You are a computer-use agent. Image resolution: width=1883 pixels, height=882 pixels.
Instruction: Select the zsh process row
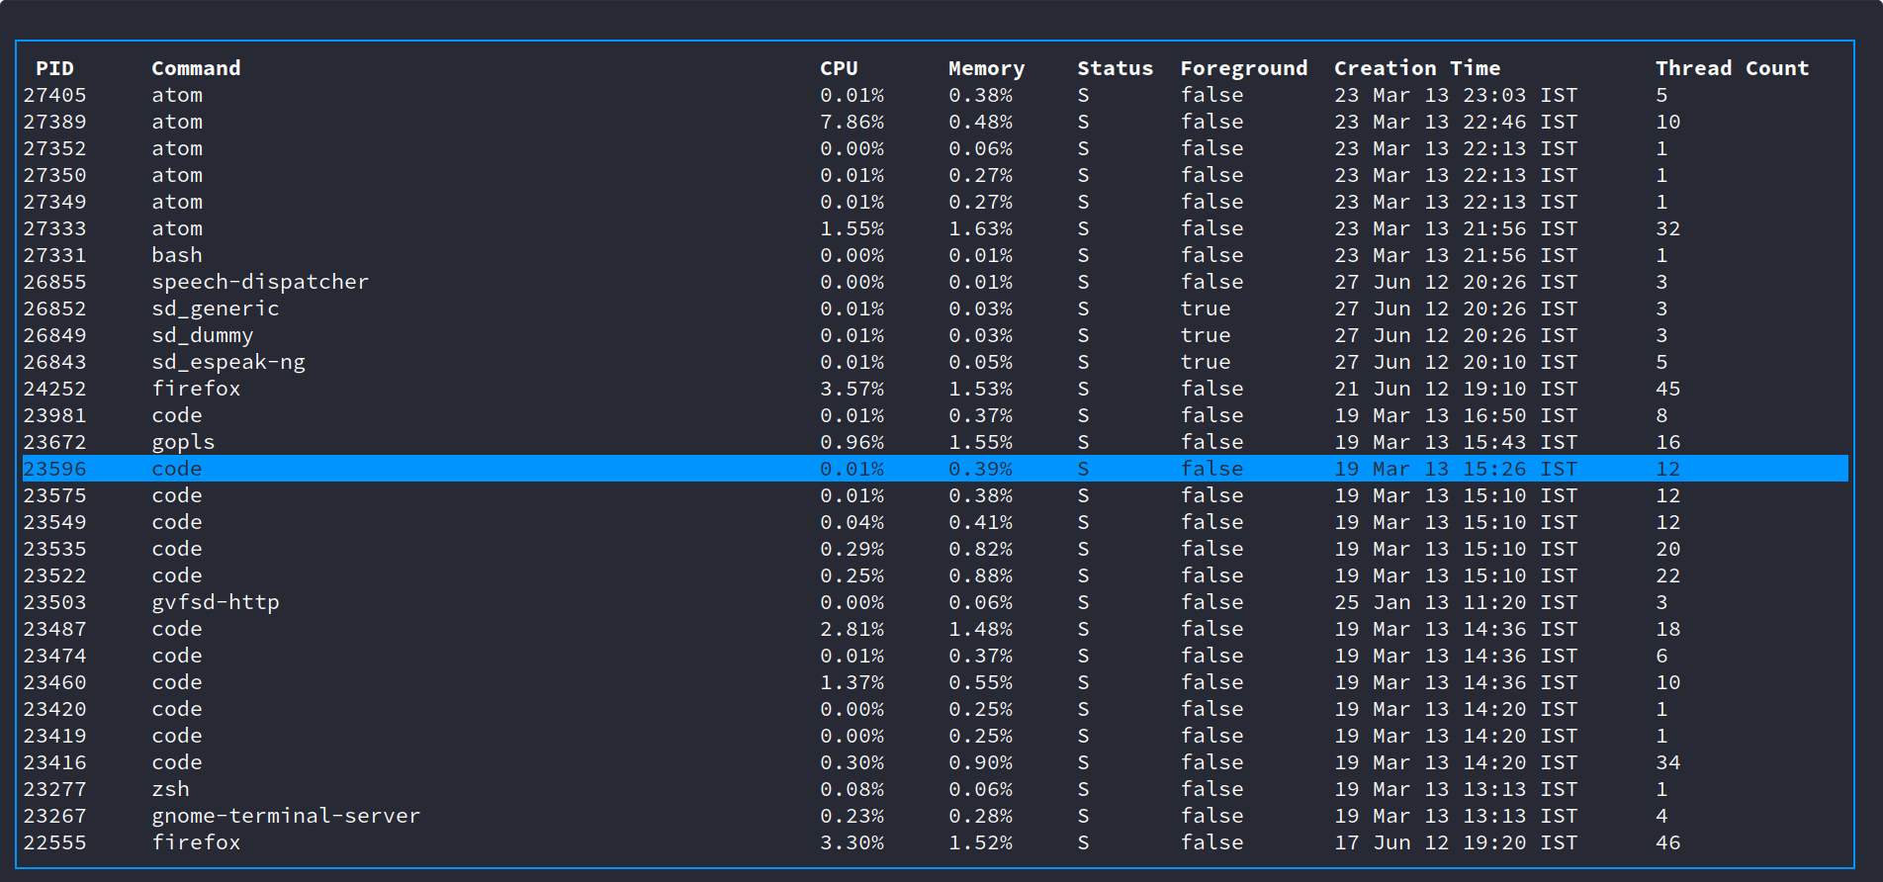click(936, 789)
